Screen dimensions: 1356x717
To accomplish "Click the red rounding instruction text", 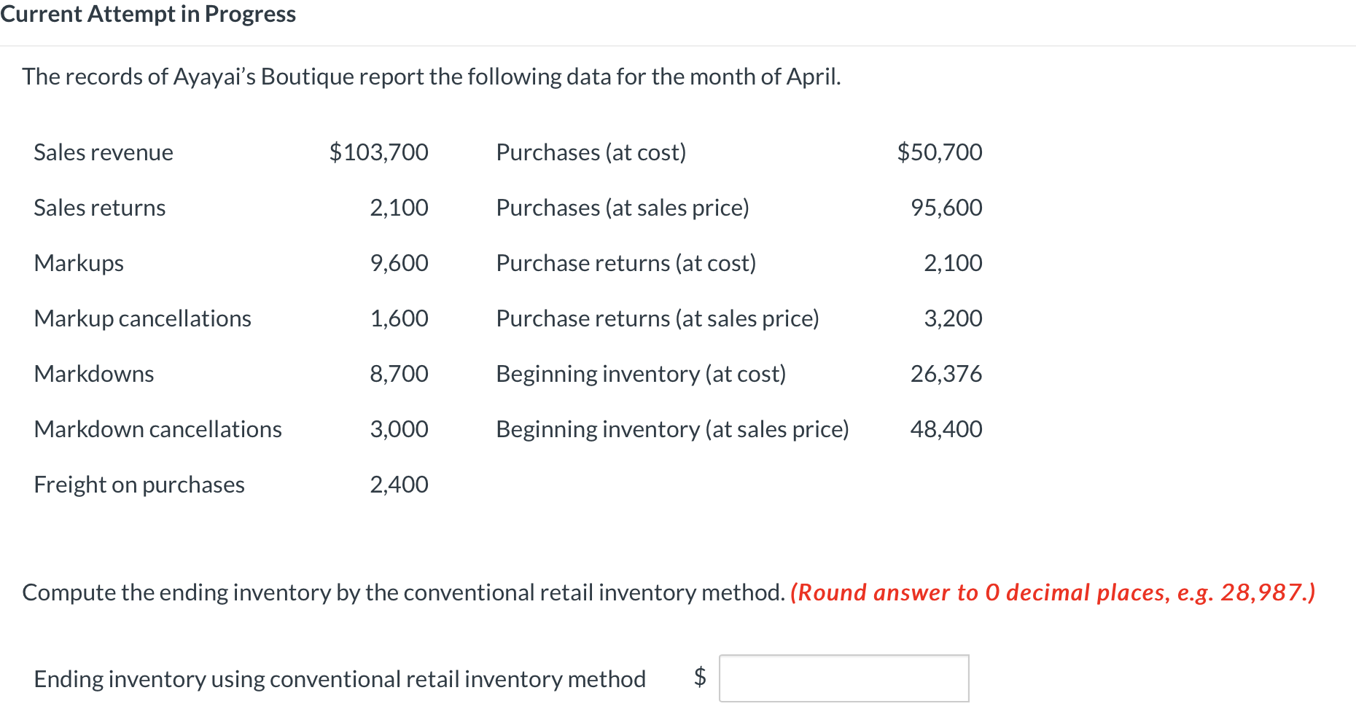I will tap(1053, 592).
